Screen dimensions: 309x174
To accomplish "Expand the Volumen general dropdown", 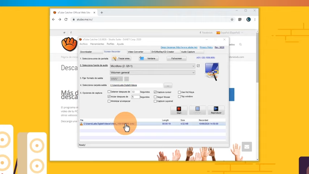I will [x=152, y=72].
